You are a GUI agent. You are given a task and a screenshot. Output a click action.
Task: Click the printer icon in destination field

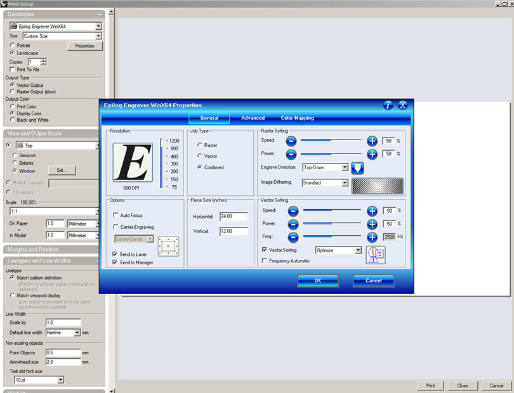14,26
